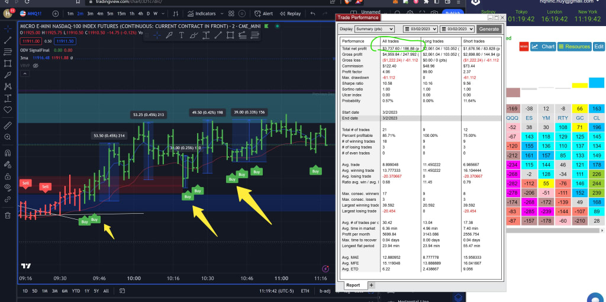Select the text annotation tool in left sidebar

coord(8,98)
